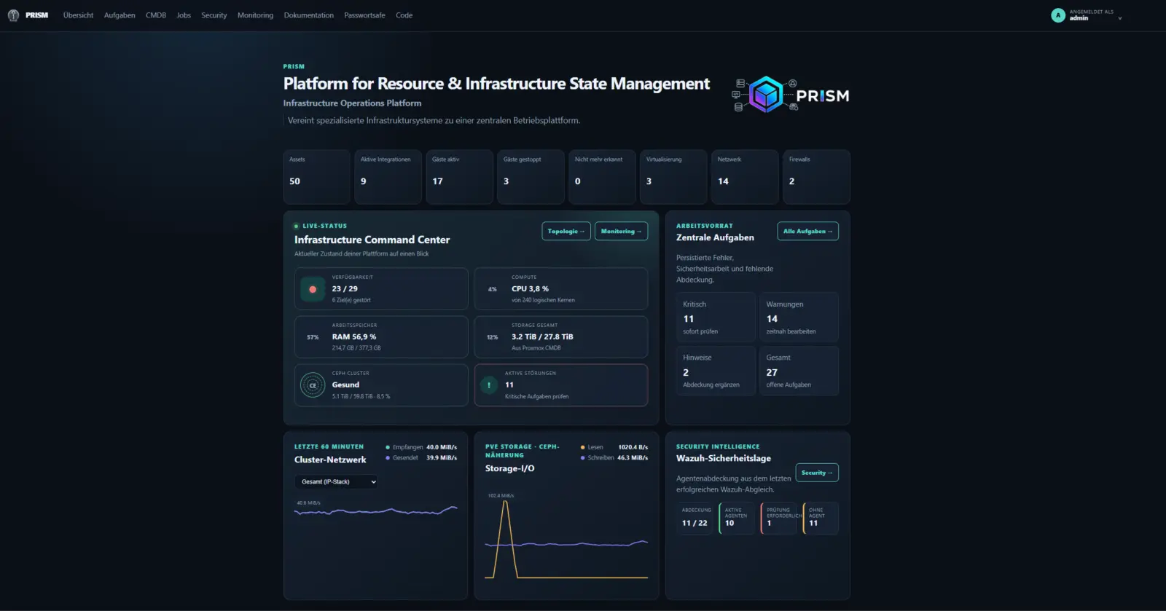Click the 'Infrastructure Command Center' heading
1166x611 pixels.
click(x=372, y=240)
